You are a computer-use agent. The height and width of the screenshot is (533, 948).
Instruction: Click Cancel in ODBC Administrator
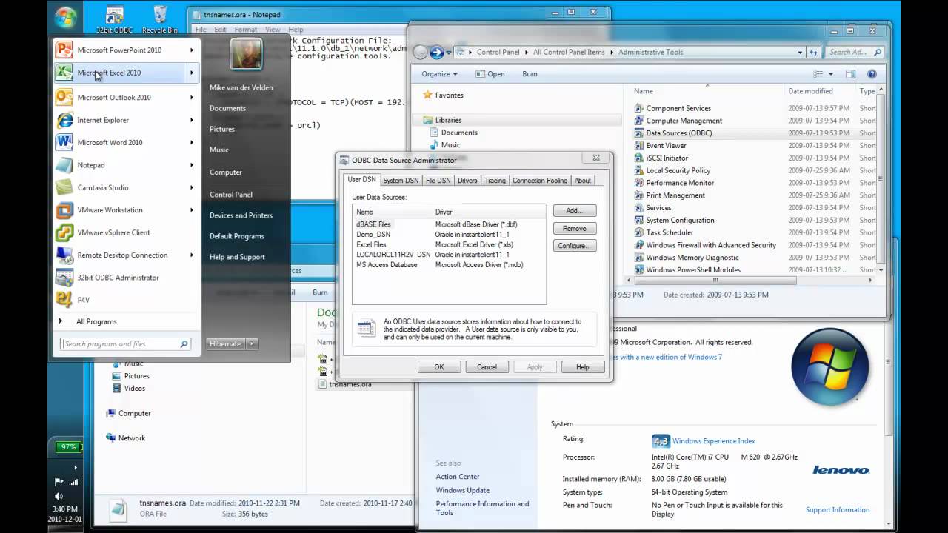[x=487, y=367]
